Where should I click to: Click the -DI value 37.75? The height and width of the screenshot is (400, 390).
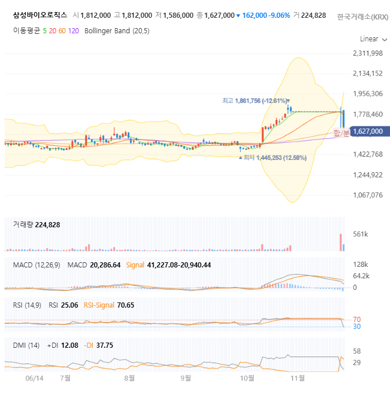coord(104,345)
